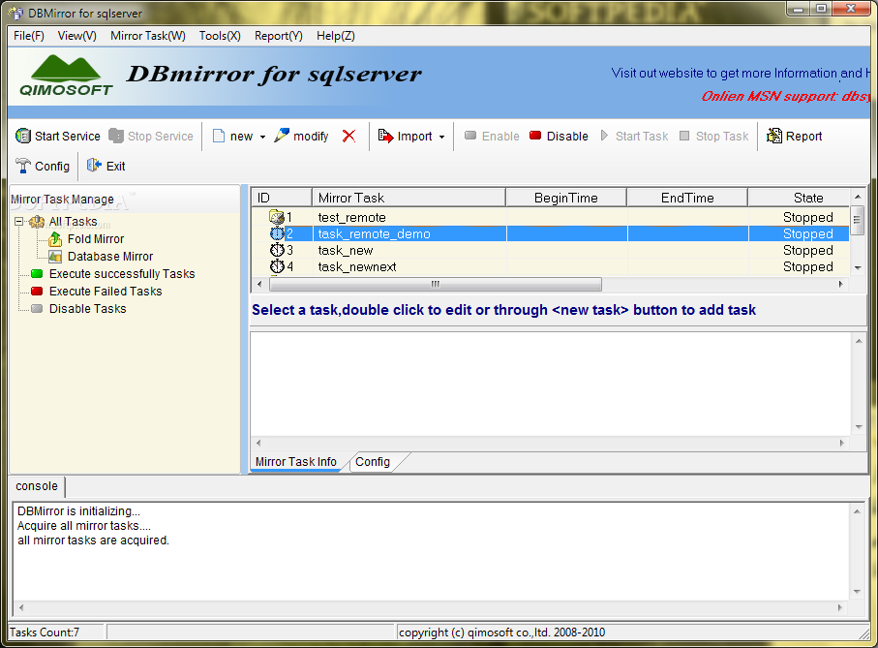Screen dimensions: 878x648
Task: Click the clock icon of task 4
Action: 277,266
